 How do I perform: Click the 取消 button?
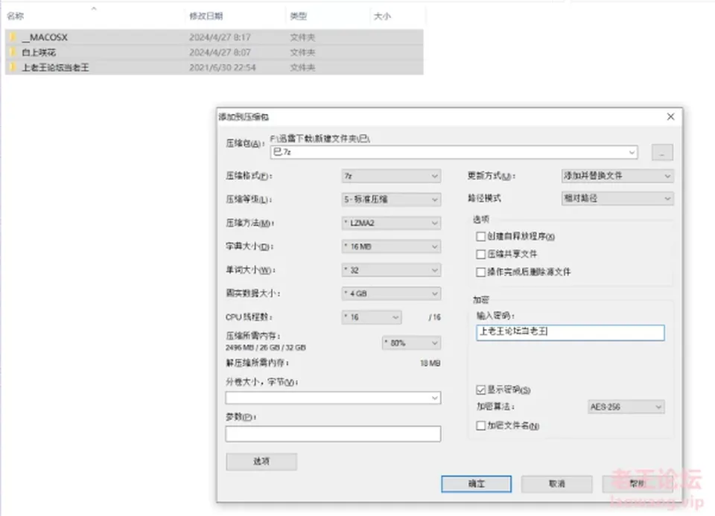point(557,484)
